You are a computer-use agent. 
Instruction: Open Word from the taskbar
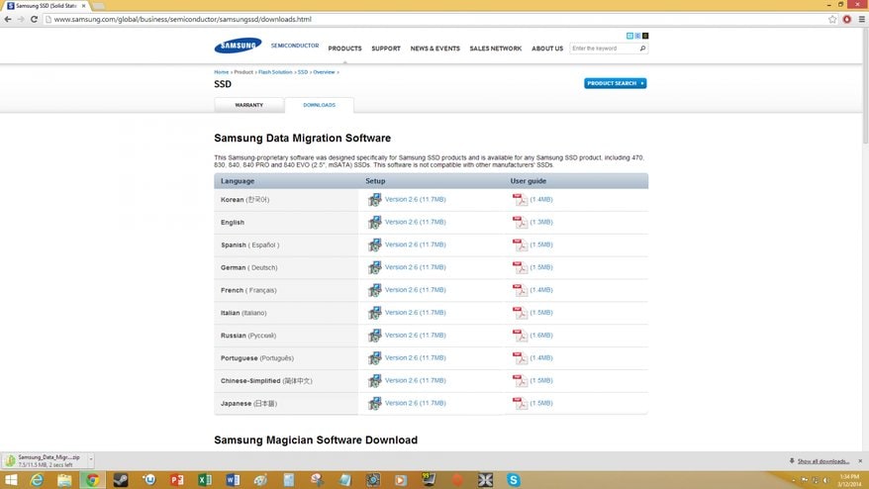click(x=234, y=479)
